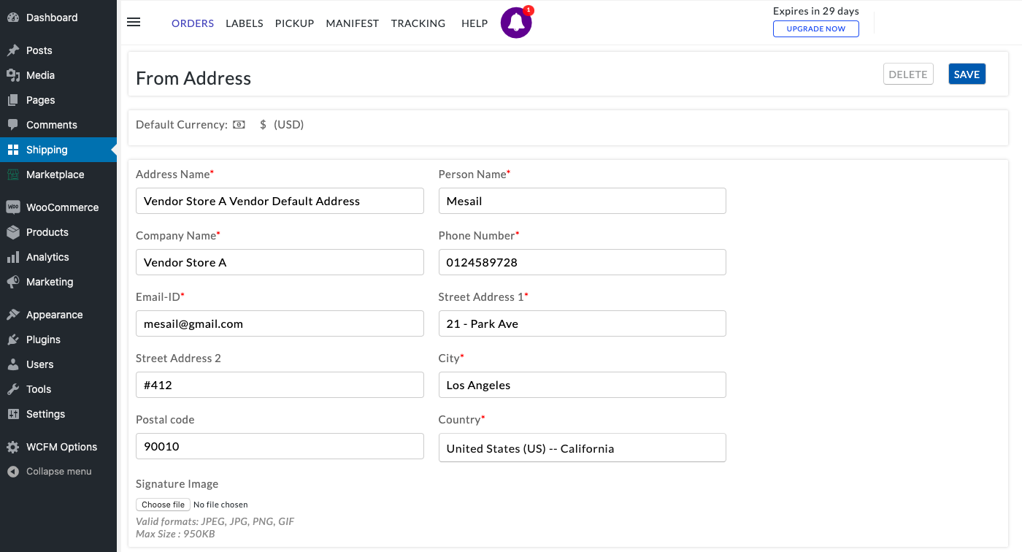Focus the City input field

pyautogui.click(x=583, y=385)
